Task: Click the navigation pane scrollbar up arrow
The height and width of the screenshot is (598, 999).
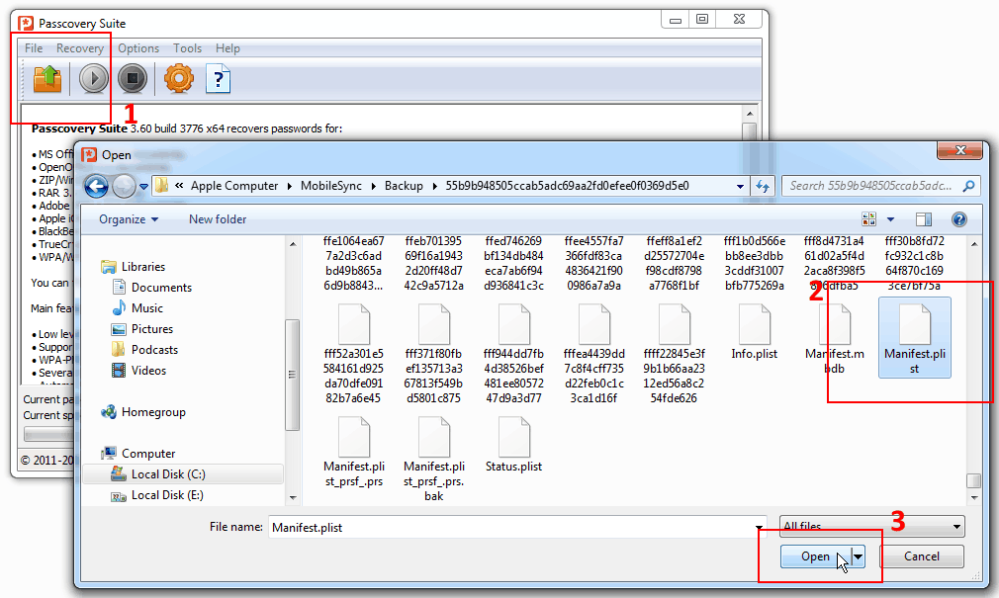Action: coord(293,244)
